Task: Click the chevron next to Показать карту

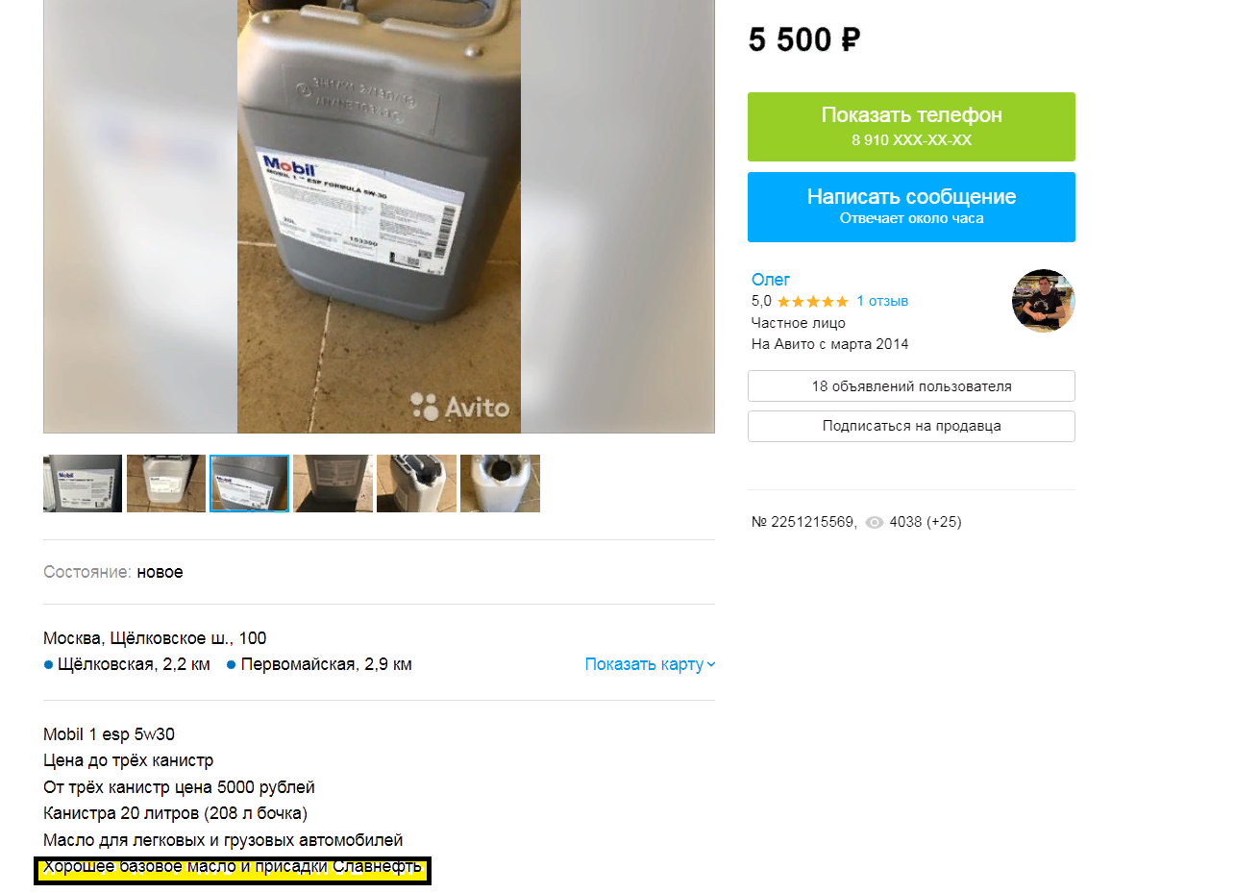Action: click(x=711, y=664)
